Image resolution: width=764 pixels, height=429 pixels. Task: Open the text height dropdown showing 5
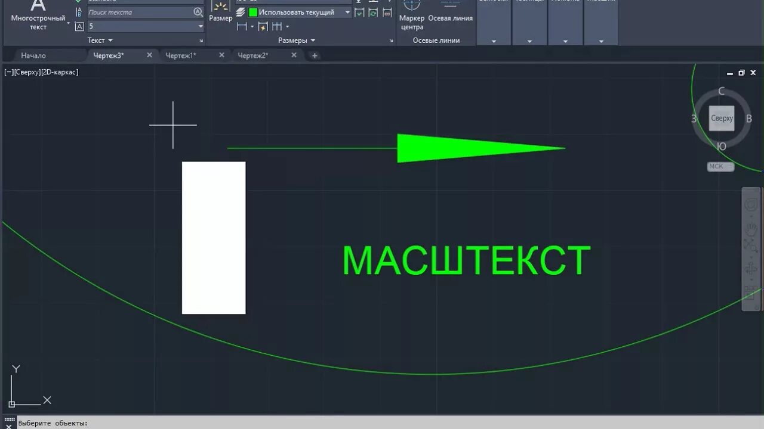coord(201,26)
